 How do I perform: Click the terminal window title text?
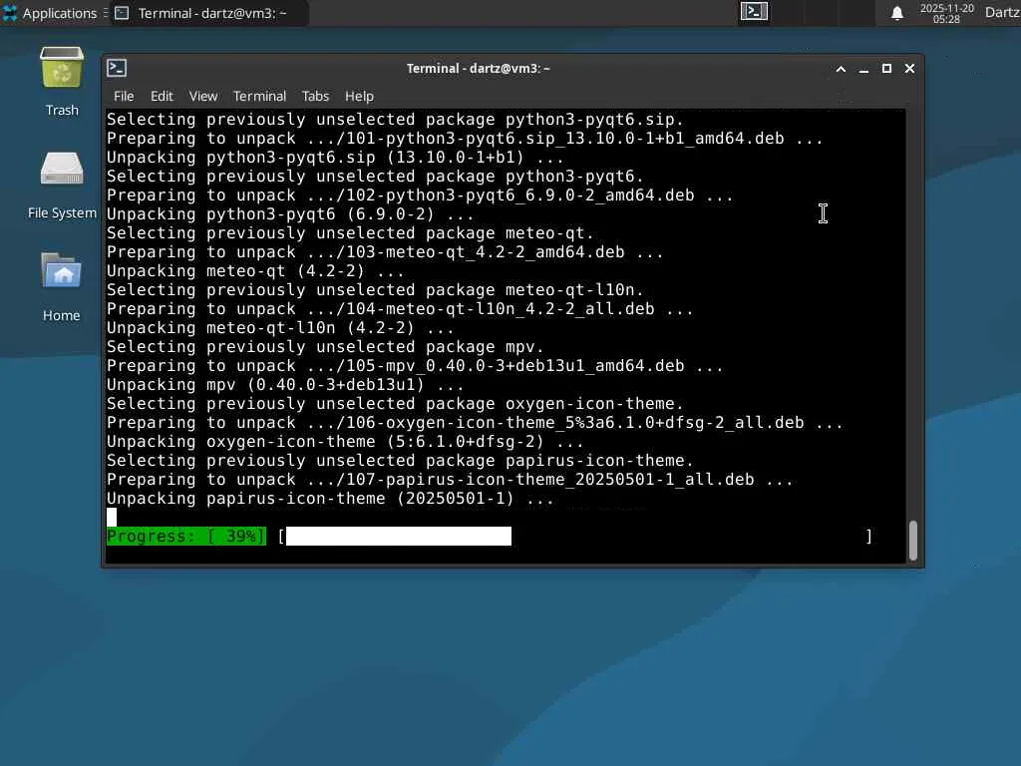click(479, 69)
